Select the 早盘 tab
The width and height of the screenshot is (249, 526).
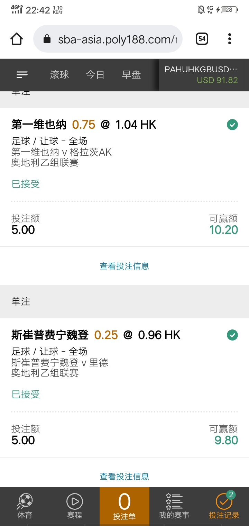click(x=131, y=75)
